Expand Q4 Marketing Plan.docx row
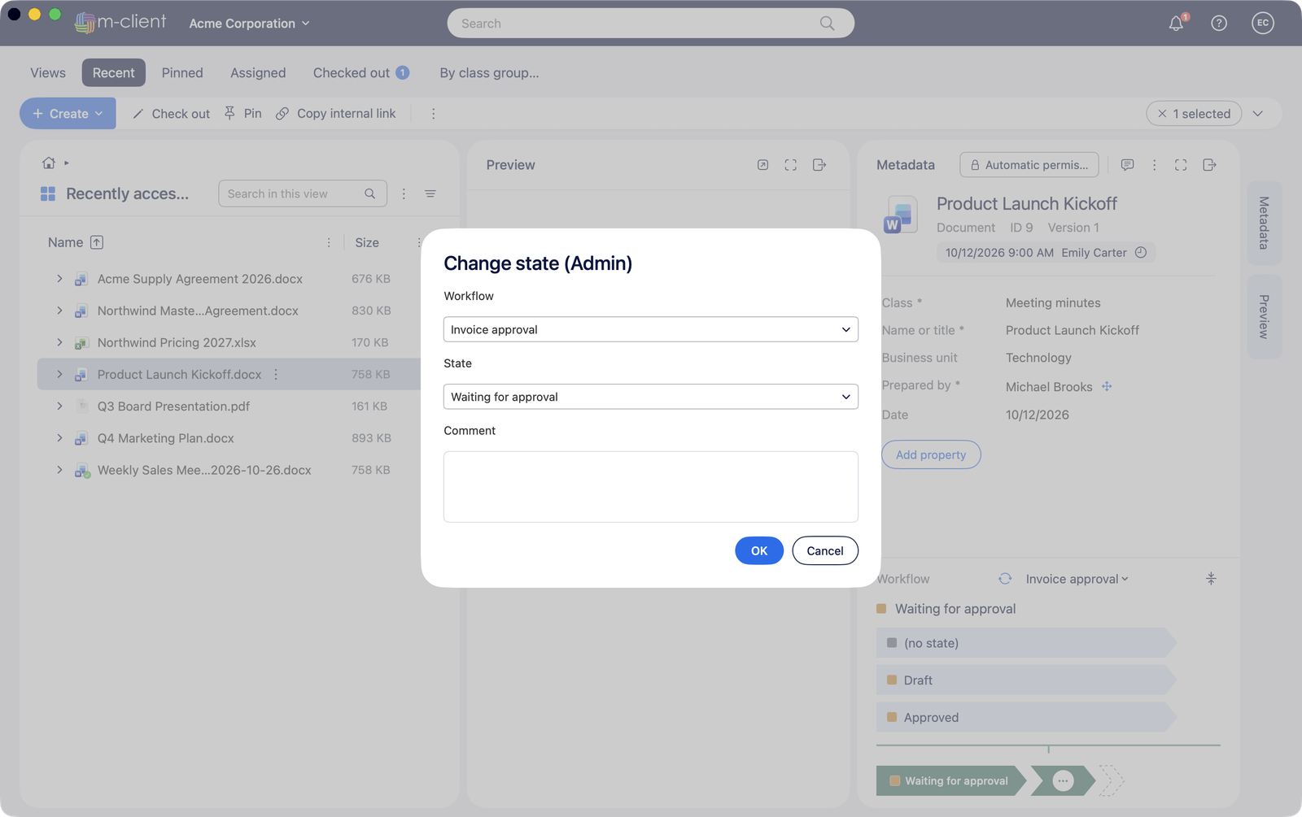The image size is (1302, 817). click(59, 437)
